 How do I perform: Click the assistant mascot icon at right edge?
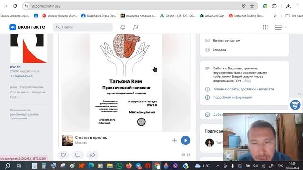coord(295,105)
